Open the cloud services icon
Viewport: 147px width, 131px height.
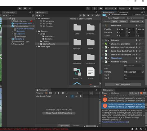click(101, 8)
